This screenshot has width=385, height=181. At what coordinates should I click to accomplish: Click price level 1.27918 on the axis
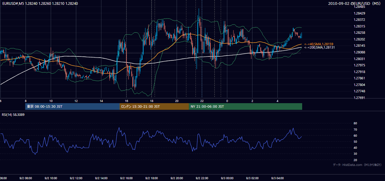(x=359, y=72)
